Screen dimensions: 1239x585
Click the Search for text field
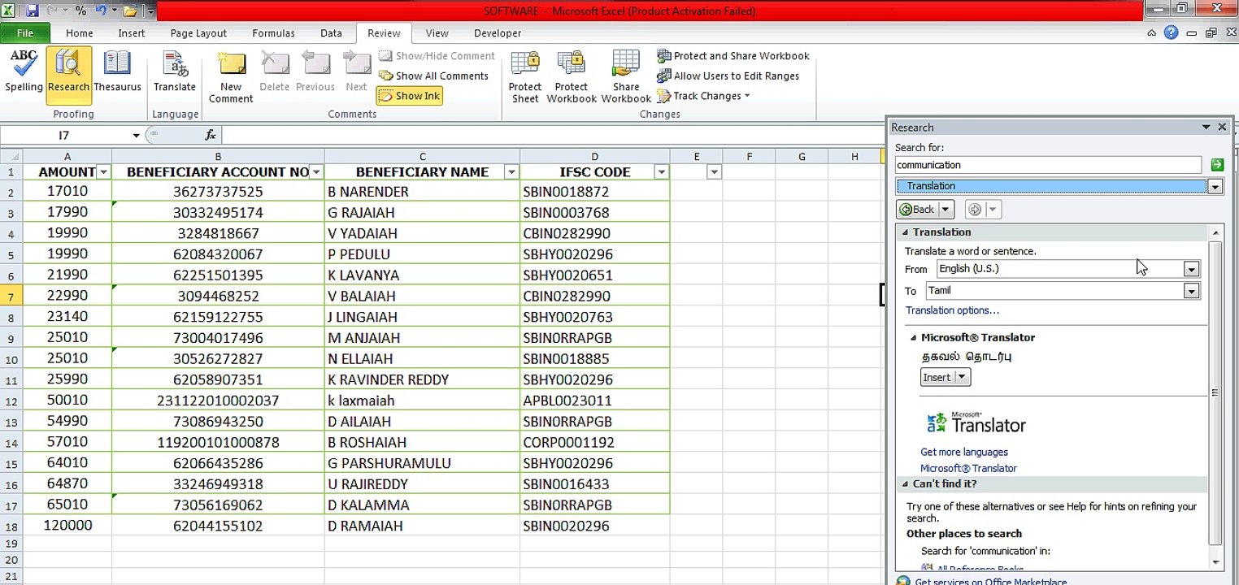pos(1048,165)
